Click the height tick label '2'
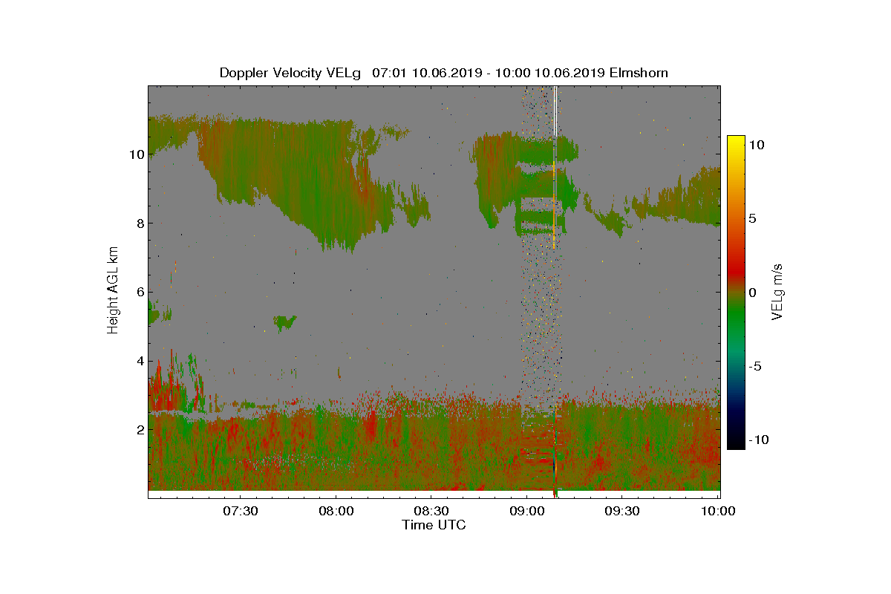Viewport: 891px width, 594px height. (139, 430)
